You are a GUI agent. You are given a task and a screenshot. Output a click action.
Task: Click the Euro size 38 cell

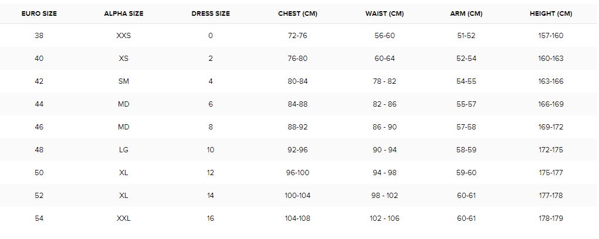39,36
